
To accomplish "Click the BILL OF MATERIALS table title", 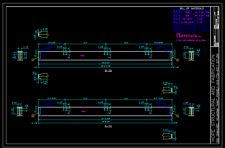I will coord(192,9).
